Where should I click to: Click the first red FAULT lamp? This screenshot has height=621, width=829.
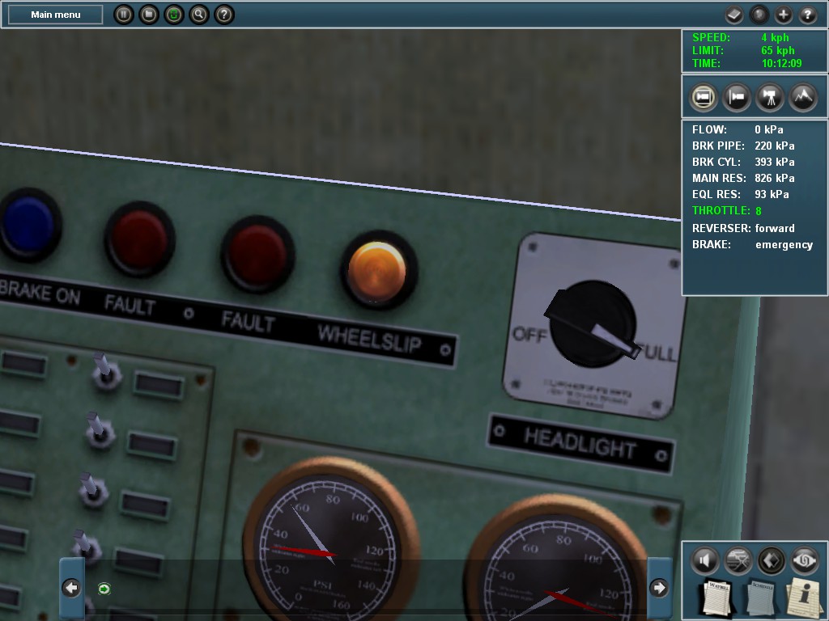click(139, 239)
